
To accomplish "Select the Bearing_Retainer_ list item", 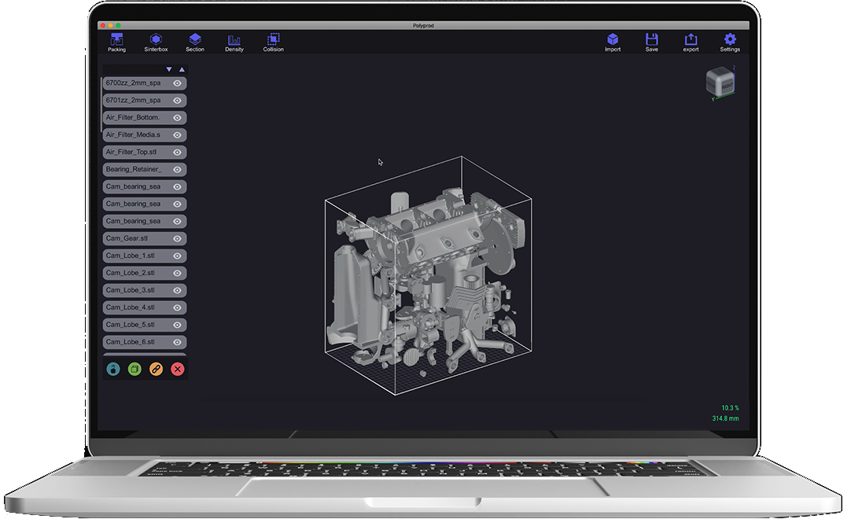I will (134, 170).
